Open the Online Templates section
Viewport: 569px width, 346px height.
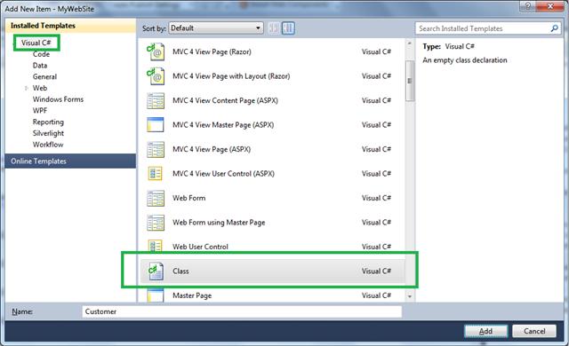70,161
